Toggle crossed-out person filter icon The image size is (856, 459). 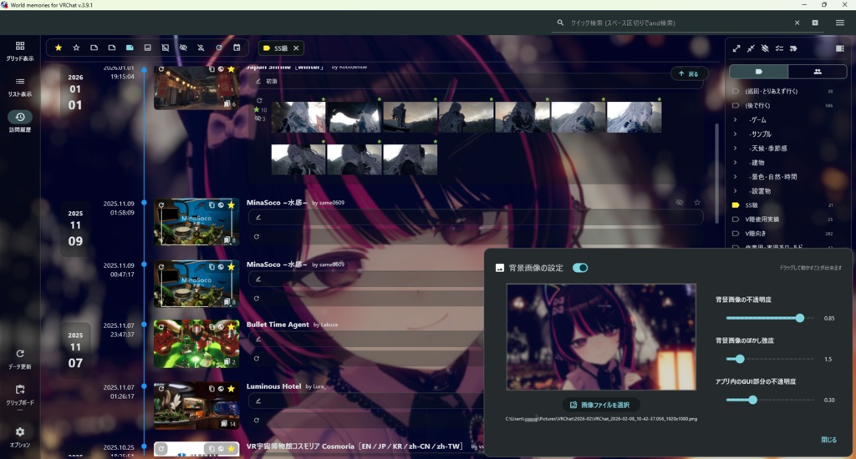[x=201, y=48]
